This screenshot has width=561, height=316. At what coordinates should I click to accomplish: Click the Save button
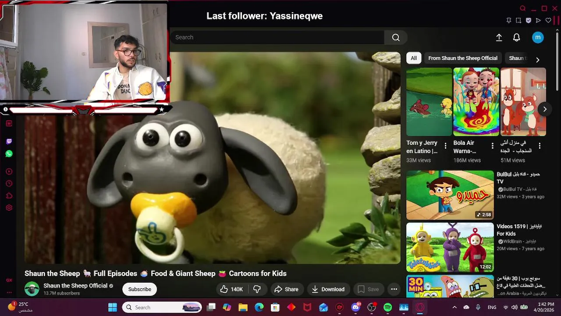pos(368,289)
